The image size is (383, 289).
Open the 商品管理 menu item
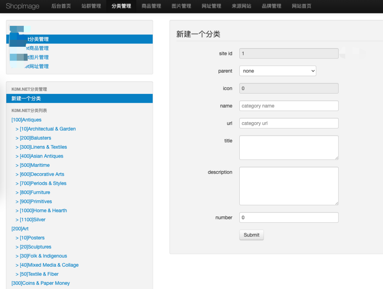(x=151, y=6)
